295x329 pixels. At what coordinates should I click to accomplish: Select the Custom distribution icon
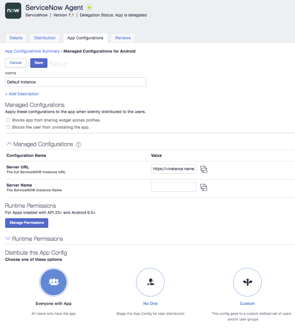tap(247, 282)
